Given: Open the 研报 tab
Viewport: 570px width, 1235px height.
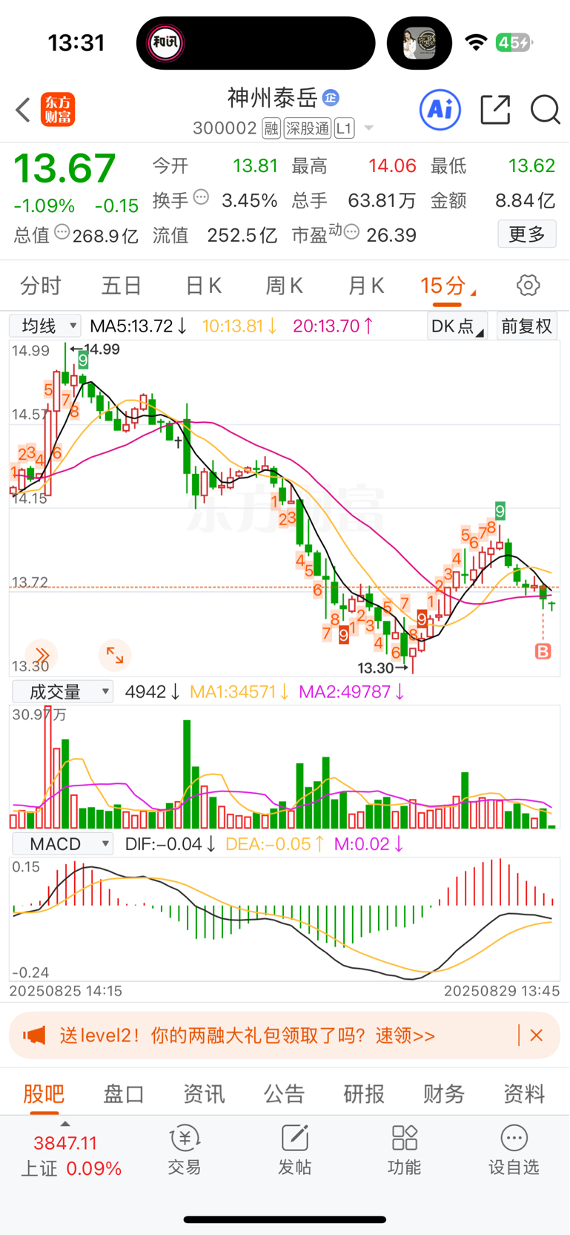Looking at the screenshot, I should tap(364, 1093).
